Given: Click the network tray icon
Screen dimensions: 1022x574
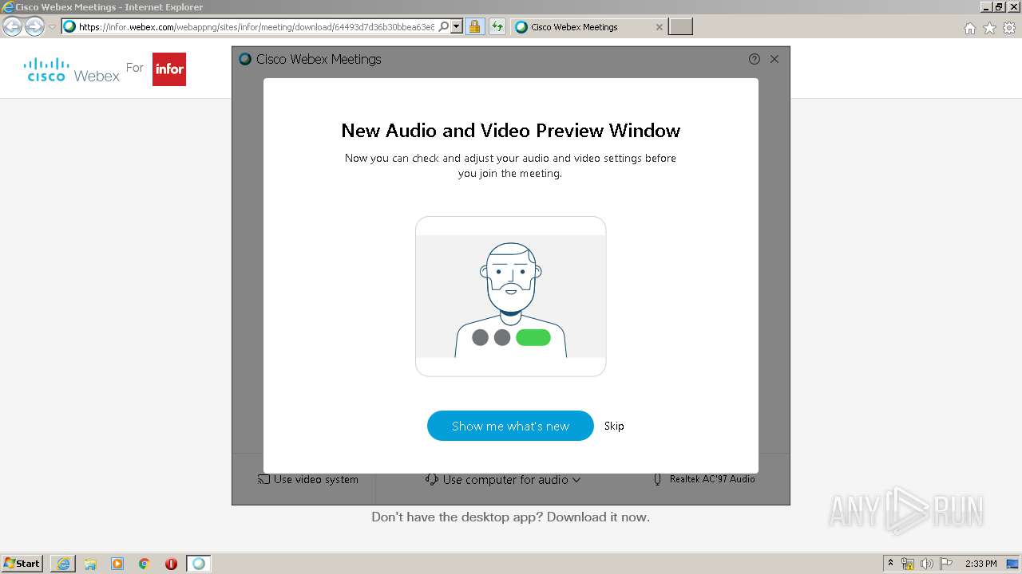Looking at the screenshot, I should coord(908,564).
